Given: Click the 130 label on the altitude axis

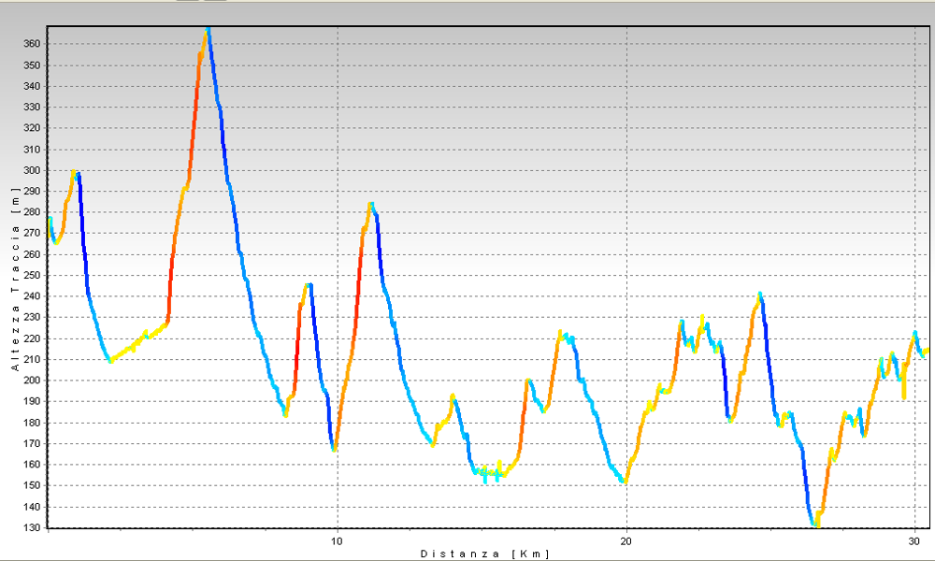Looking at the screenshot, I should point(31,527).
